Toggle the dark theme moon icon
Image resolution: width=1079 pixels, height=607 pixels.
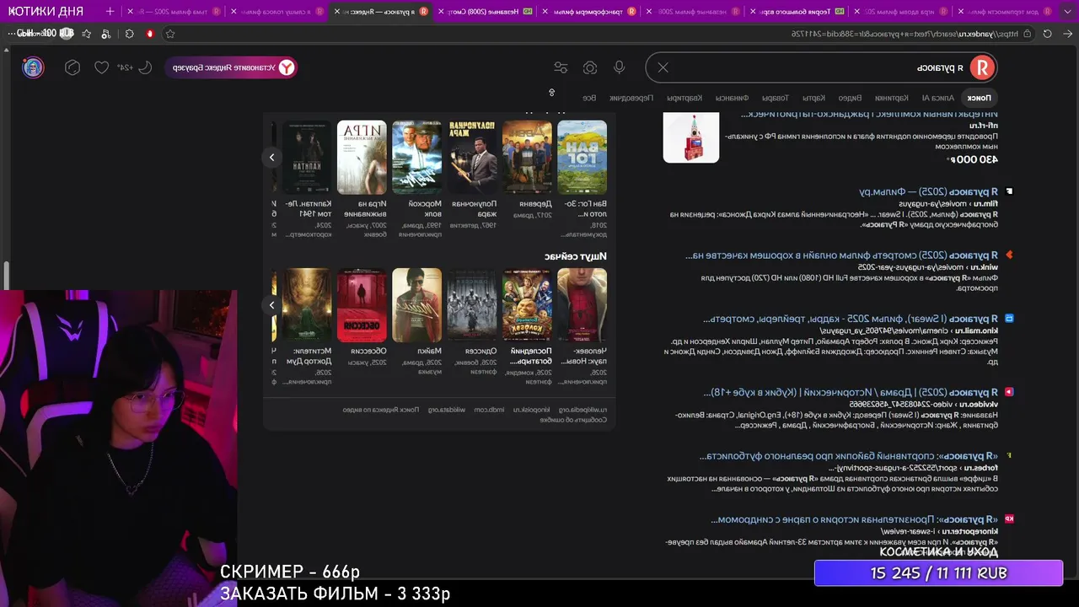click(145, 67)
